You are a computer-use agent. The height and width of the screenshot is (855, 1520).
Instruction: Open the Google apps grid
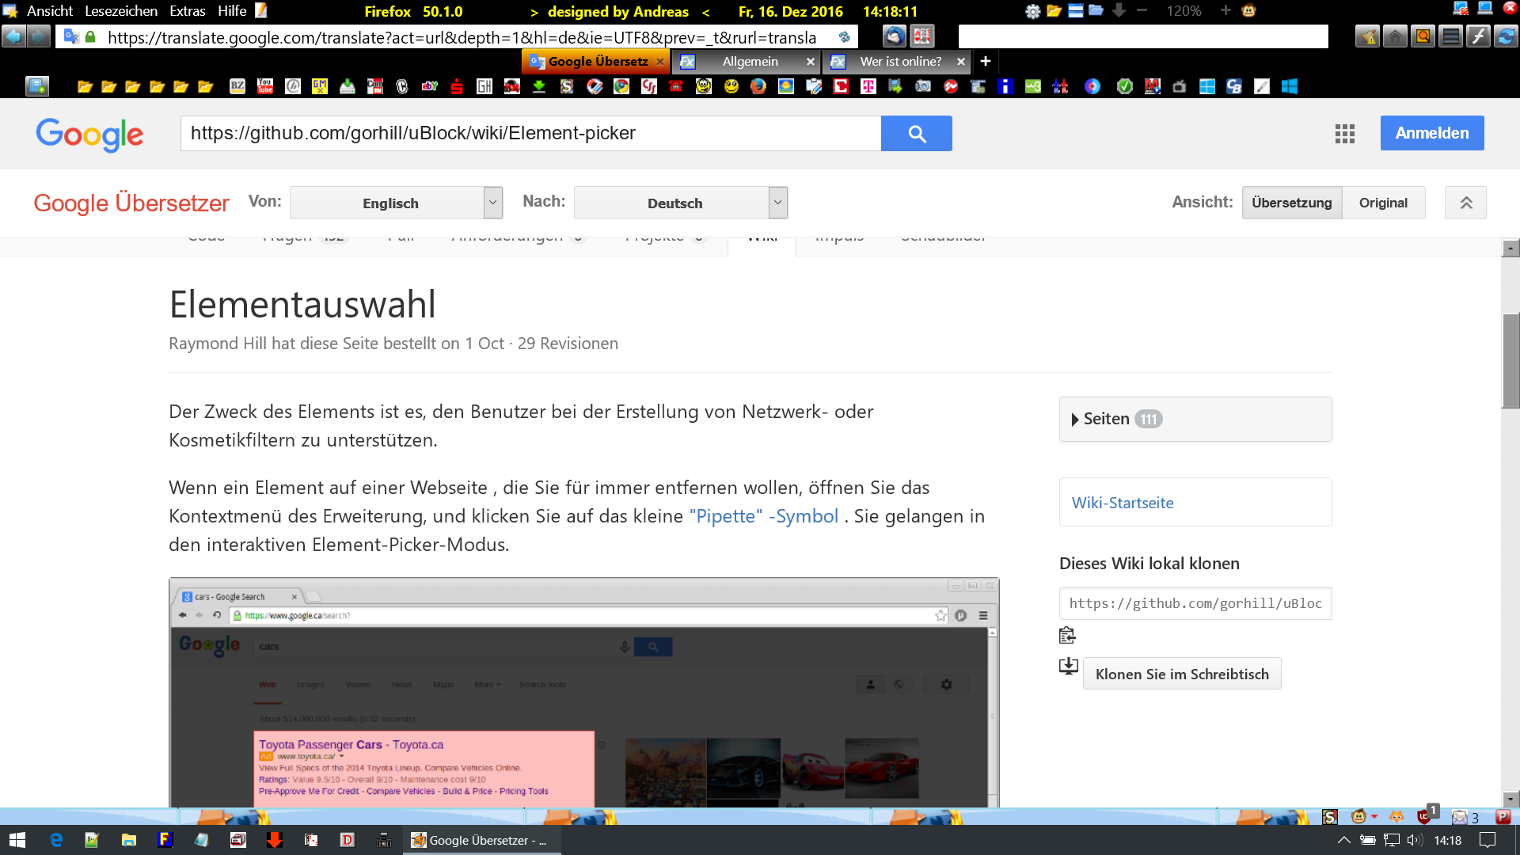click(x=1344, y=134)
